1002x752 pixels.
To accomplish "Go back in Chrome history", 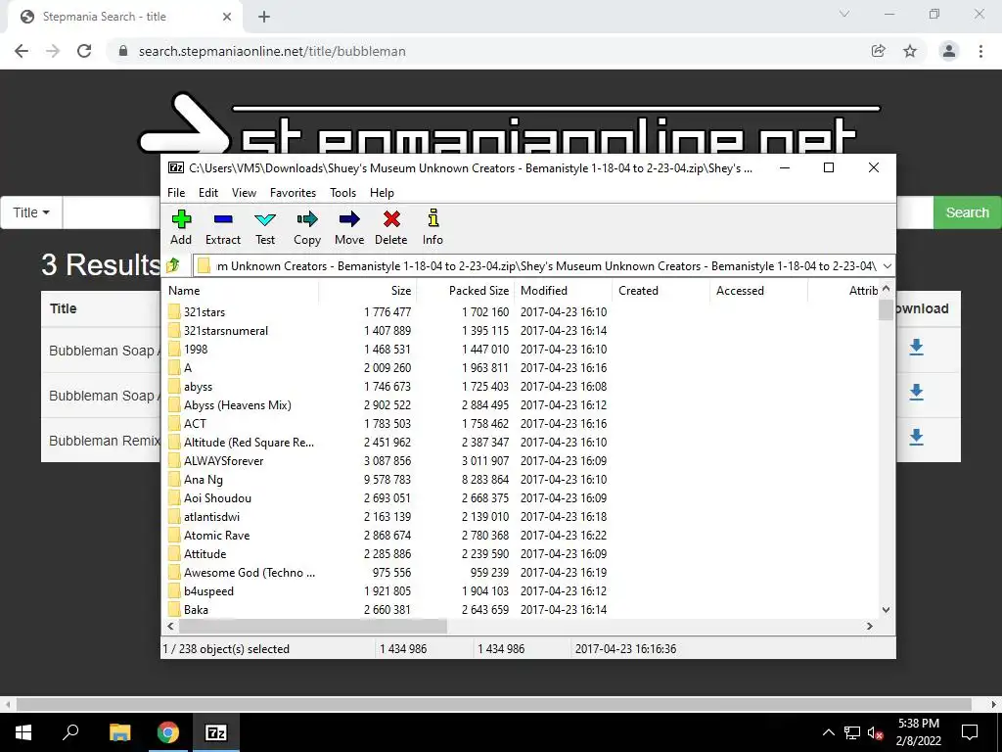I will [22, 51].
